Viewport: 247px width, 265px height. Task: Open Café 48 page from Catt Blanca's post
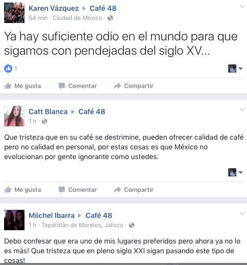pos(92,112)
